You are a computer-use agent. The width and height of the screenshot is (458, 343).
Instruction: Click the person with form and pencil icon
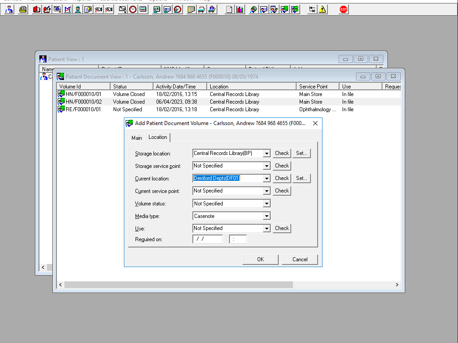tap(274, 10)
